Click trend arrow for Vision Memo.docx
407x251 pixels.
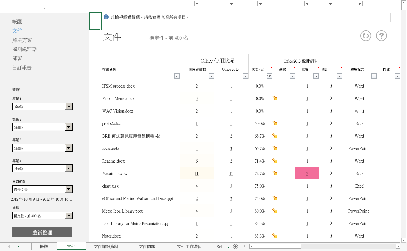pos(275,98)
